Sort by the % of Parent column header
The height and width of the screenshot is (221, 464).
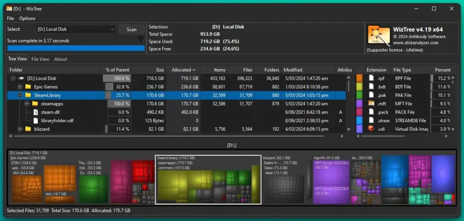(x=116, y=70)
